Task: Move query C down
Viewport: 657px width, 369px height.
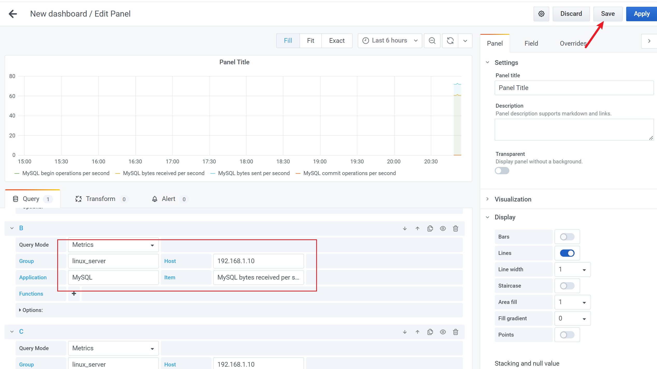Action: point(405,332)
